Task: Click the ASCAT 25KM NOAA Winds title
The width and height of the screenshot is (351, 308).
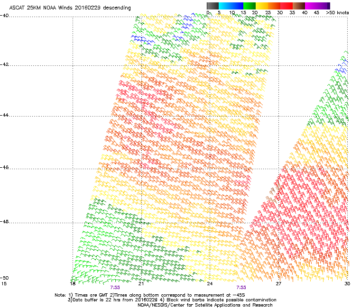Action: [70, 8]
